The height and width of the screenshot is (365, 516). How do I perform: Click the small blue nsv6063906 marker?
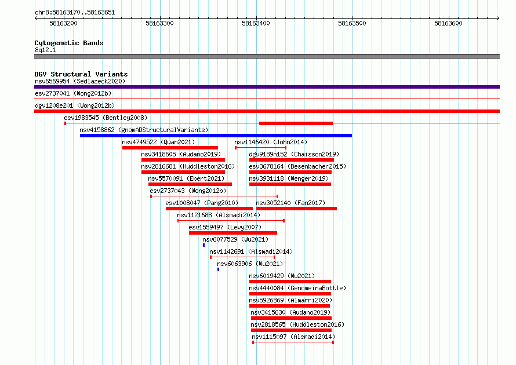(218, 269)
